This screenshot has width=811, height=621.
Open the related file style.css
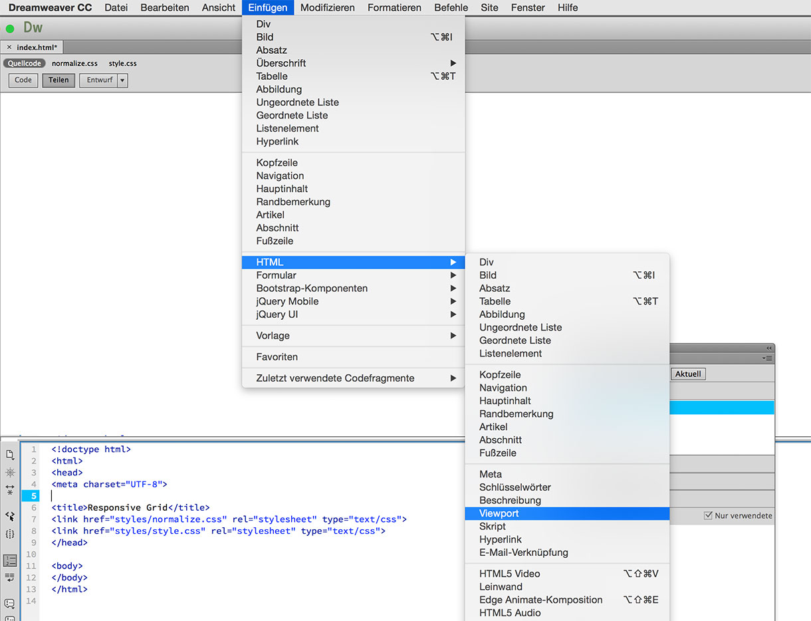(123, 64)
